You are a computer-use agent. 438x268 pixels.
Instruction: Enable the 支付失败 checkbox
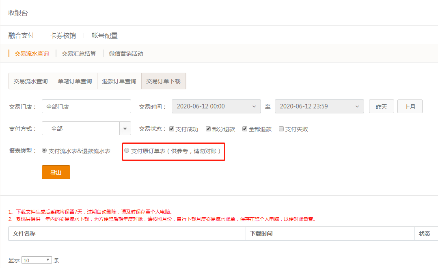pyautogui.click(x=281, y=129)
